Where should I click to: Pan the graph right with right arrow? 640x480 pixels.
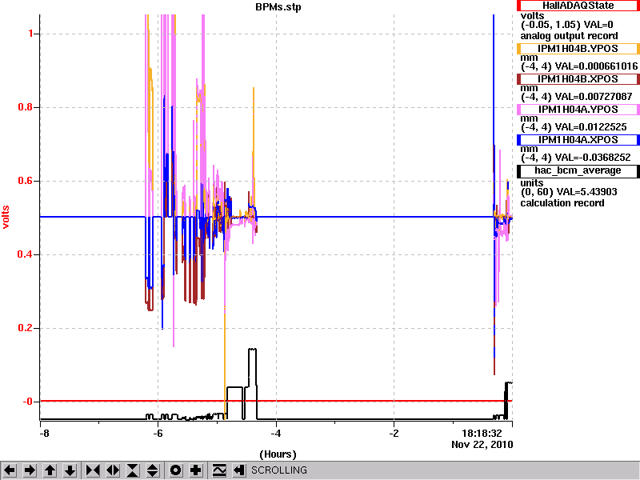coord(30,470)
